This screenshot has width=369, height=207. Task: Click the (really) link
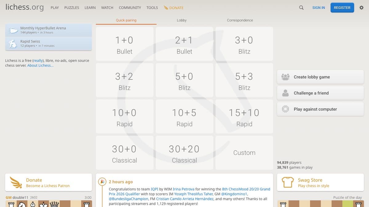38,60
